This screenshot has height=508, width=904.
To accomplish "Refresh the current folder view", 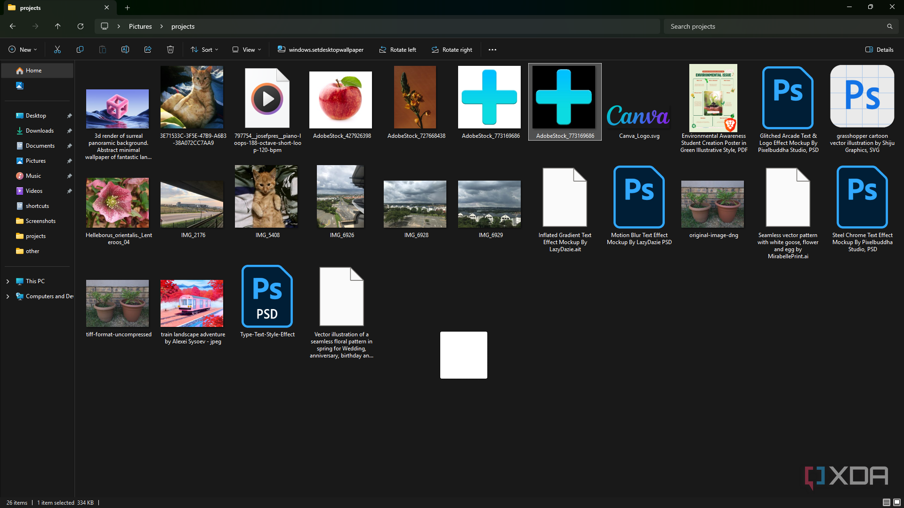I will click(x=80, y=26).
